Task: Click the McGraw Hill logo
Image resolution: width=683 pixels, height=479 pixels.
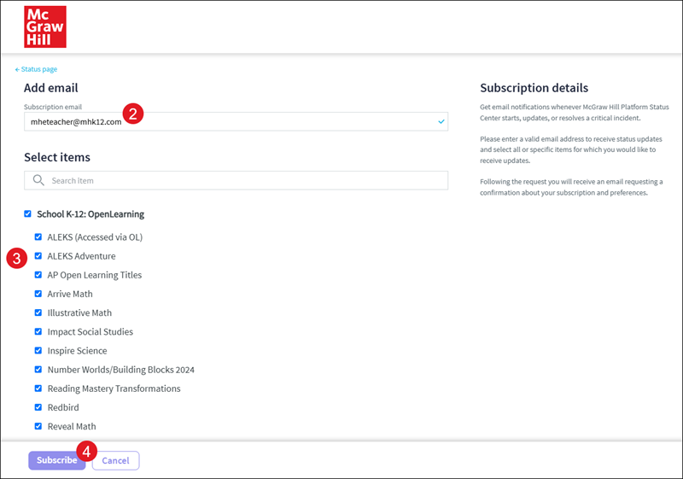Action: pyautogui.click(x=45, y=26)
